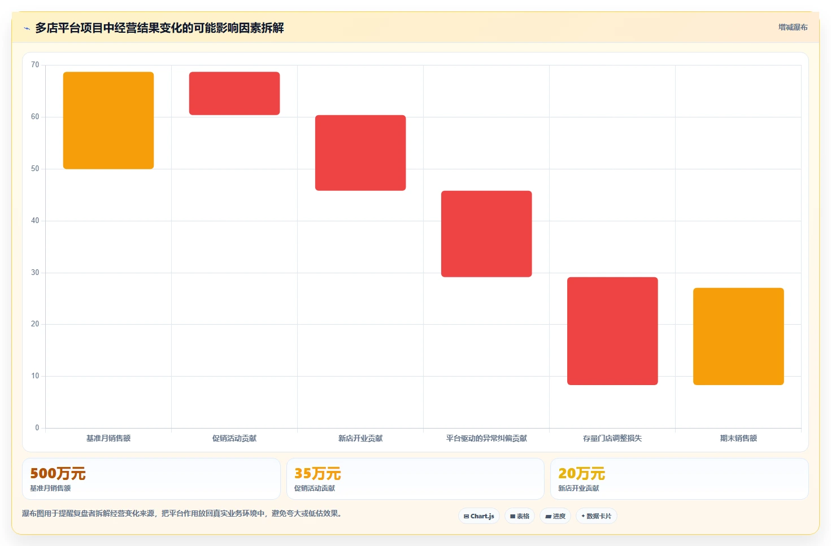The height and width of the screenshot is (546, 831).
Task: Click the 进度 tag pill
Action: click(555, 516)
